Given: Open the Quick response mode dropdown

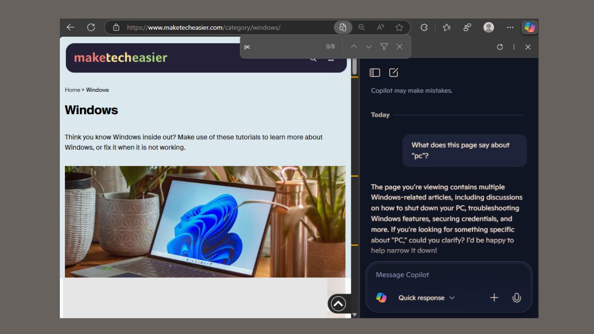Looking at the screenshot, I should coord(426,297).
